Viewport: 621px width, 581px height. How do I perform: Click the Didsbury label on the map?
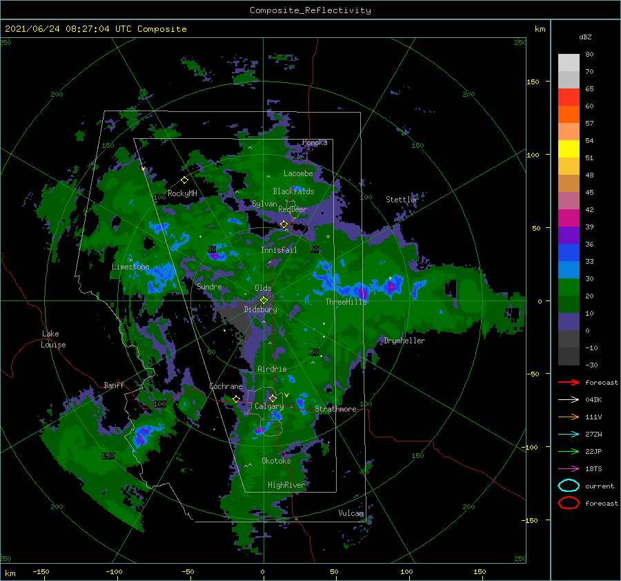[260, 309]
